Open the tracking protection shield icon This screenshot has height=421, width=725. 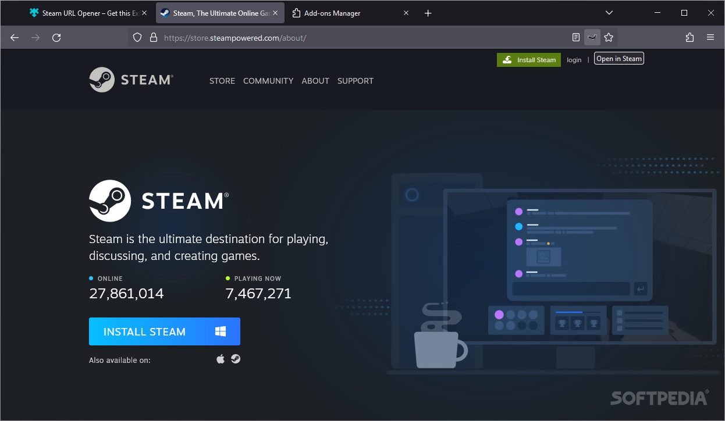(x=137, y=37)
